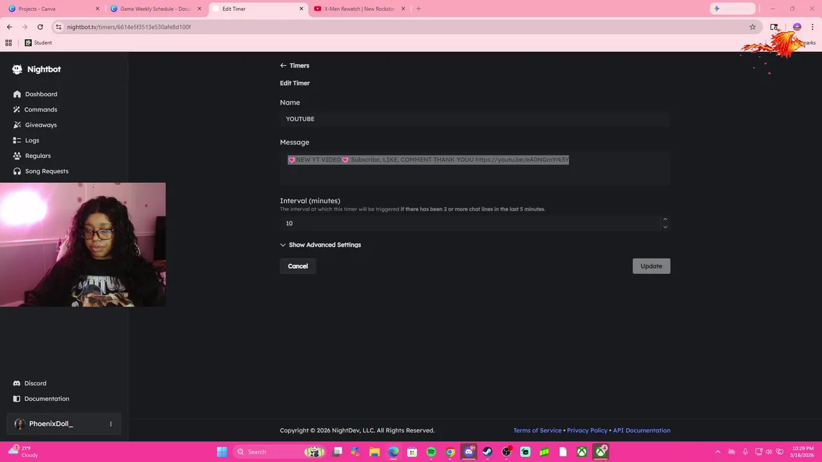Increase interval with the up arrow

pos(665,219)
